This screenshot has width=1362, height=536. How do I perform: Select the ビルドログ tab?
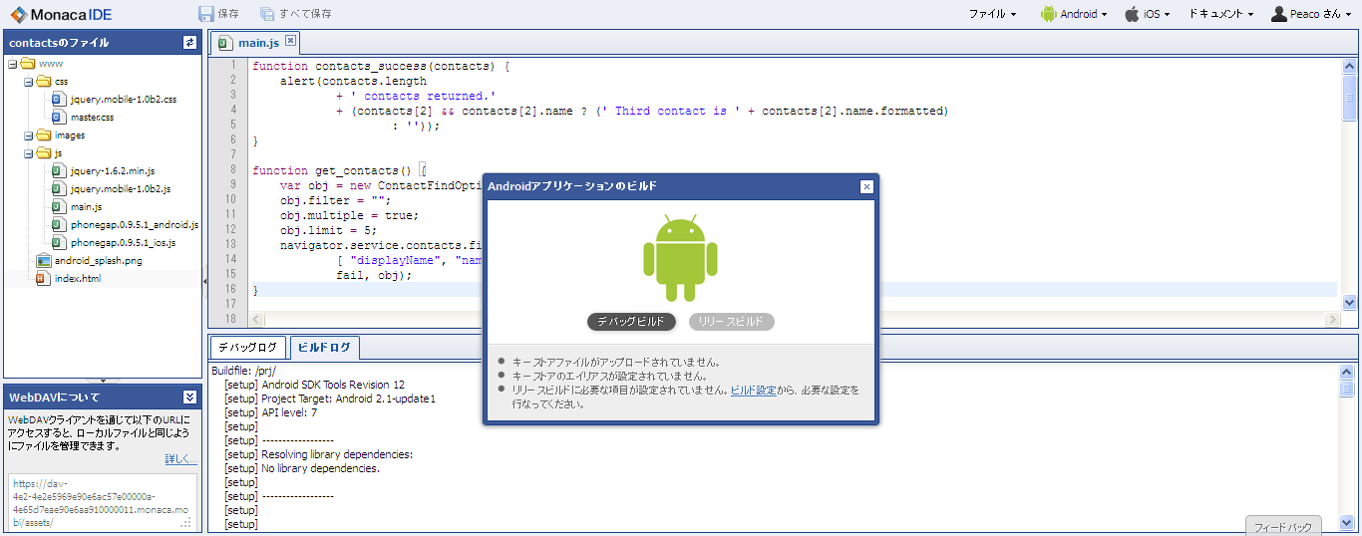click(x=324, y=348)
